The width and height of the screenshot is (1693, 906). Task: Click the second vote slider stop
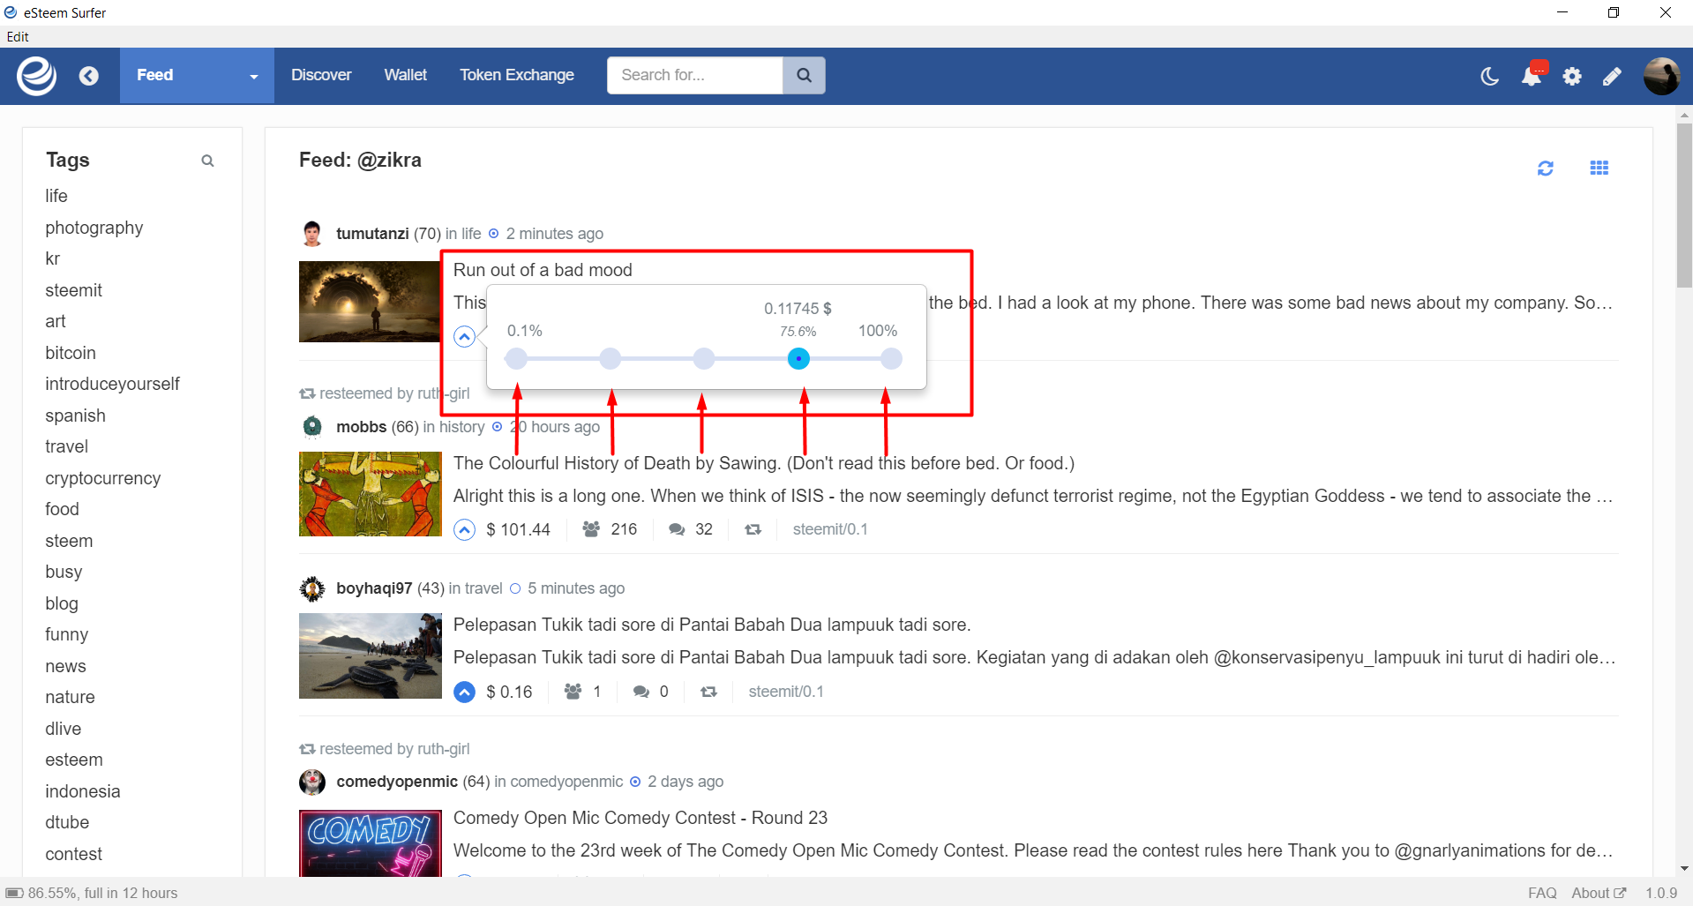[x=610, y=359]
